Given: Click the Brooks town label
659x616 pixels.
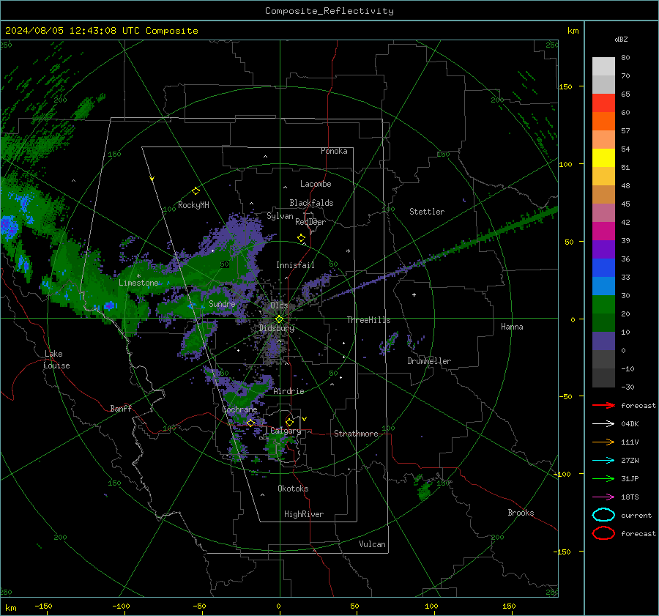Looking at the screenshot, I should 521,513.
